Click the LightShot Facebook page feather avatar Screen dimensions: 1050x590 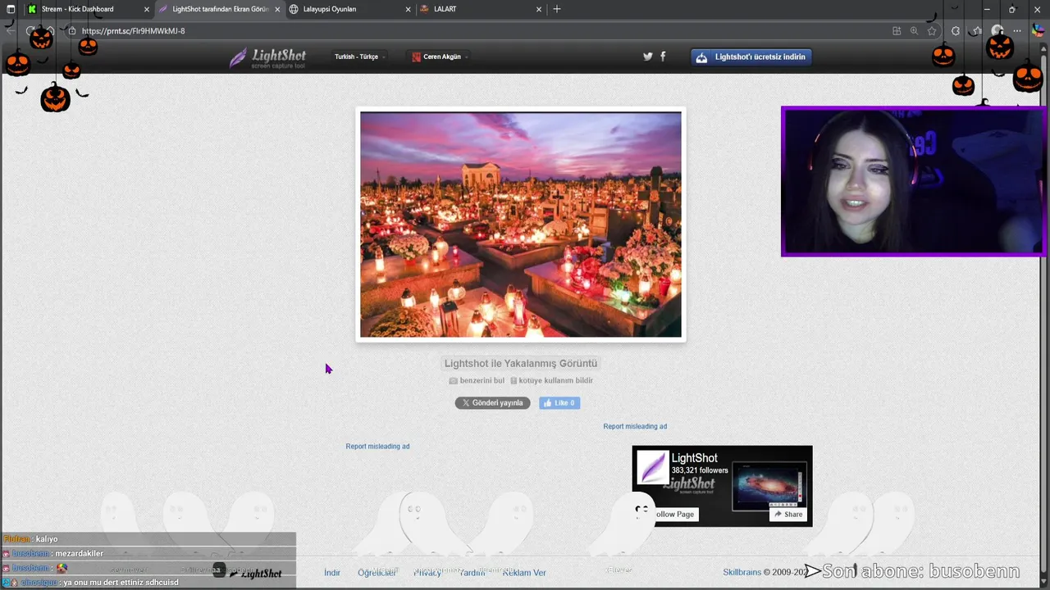pyautogui.click(x=653, y=468)
